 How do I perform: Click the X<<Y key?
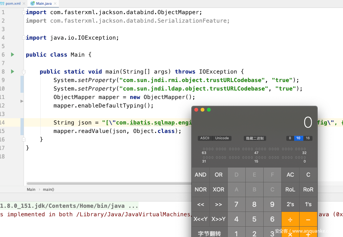[x=201, y=219]
